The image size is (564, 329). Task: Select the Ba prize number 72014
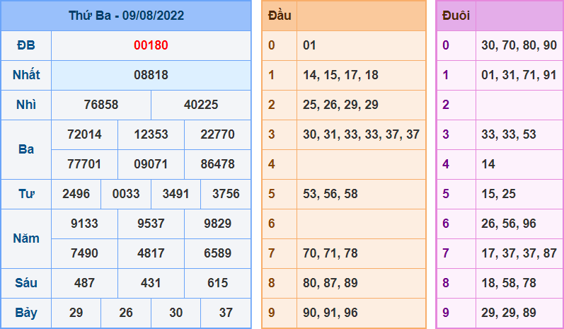84,134
